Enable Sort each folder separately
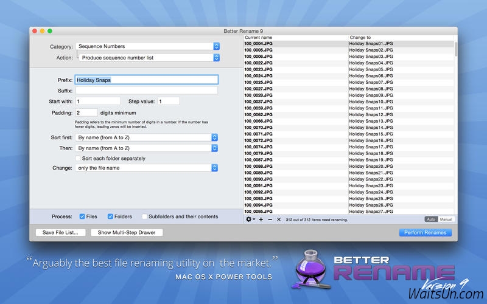487x304 pixels. (79, 159)
